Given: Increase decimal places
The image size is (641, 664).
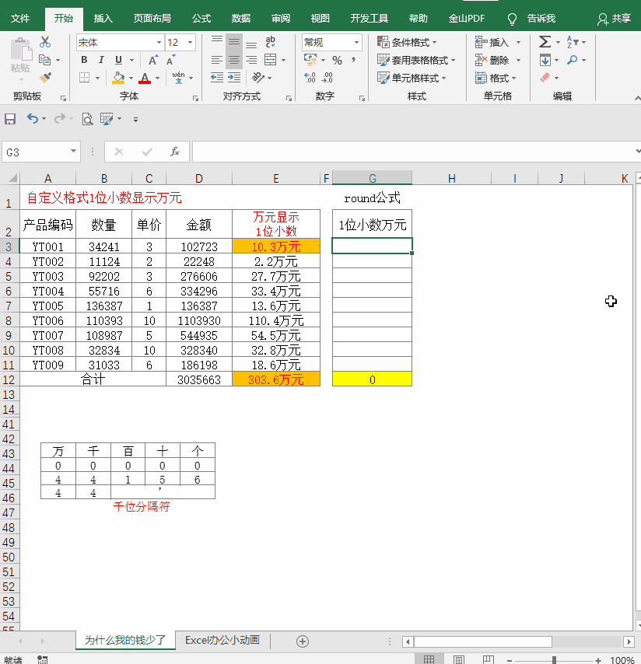Looking at the screenshot, I should tap(310, 78).
